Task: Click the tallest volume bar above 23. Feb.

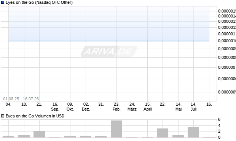Action: coord(116,129)
